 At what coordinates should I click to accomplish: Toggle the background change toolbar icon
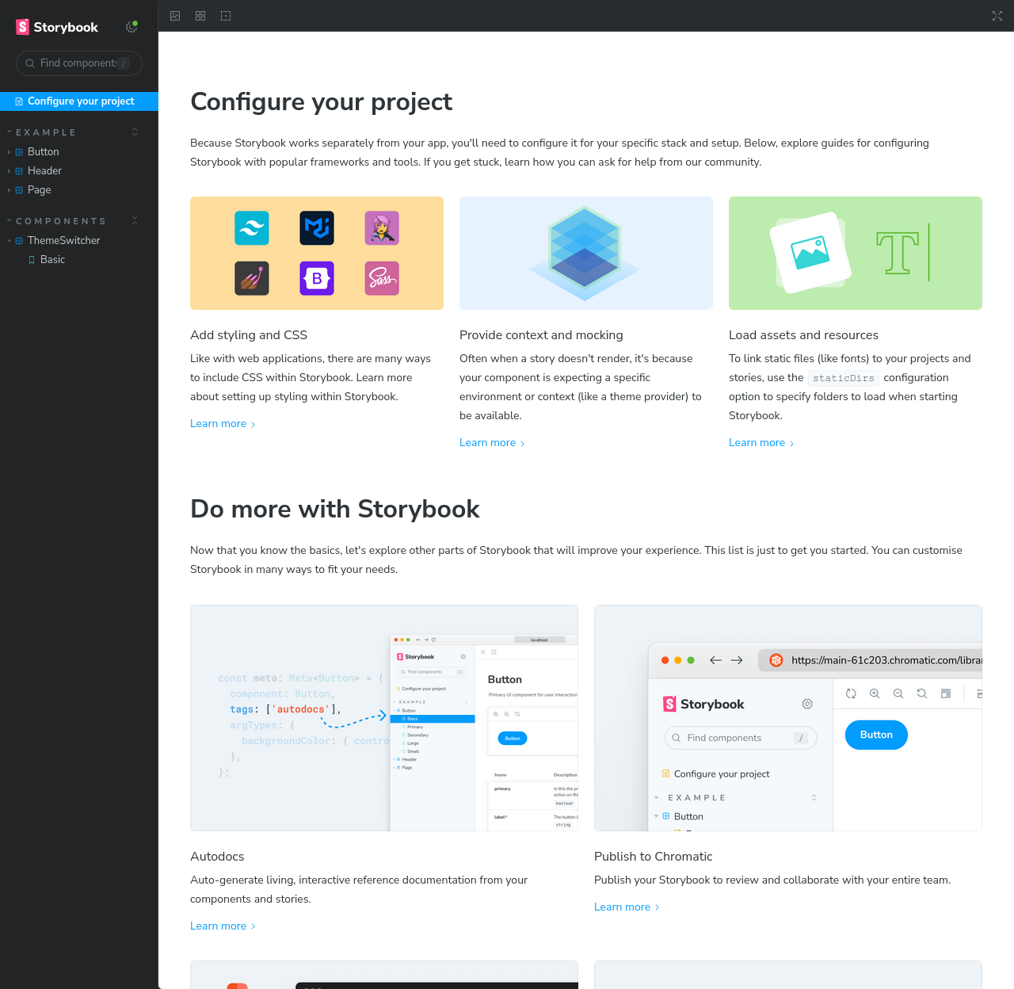pos(175,16)
